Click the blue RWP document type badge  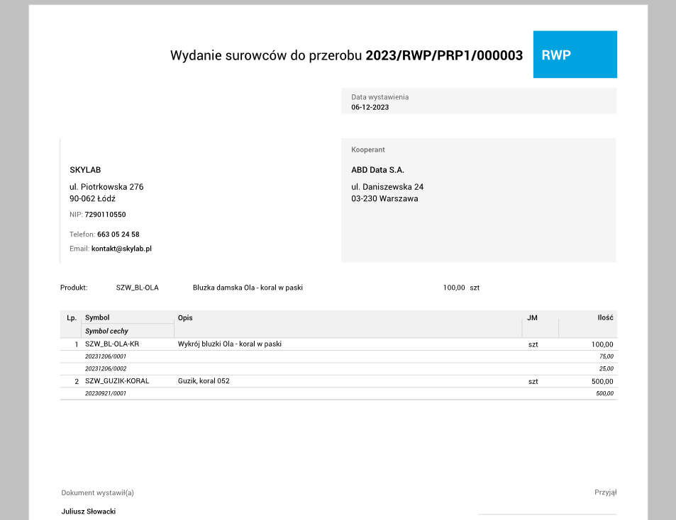575,54
